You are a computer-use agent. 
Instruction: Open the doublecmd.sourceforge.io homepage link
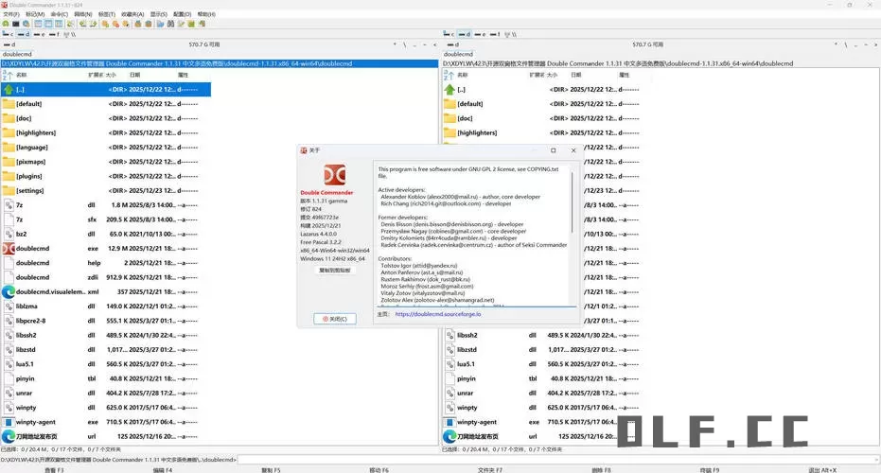(438, 314)
